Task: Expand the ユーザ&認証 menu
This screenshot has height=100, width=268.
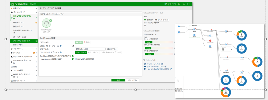Action: coord(24,70)
